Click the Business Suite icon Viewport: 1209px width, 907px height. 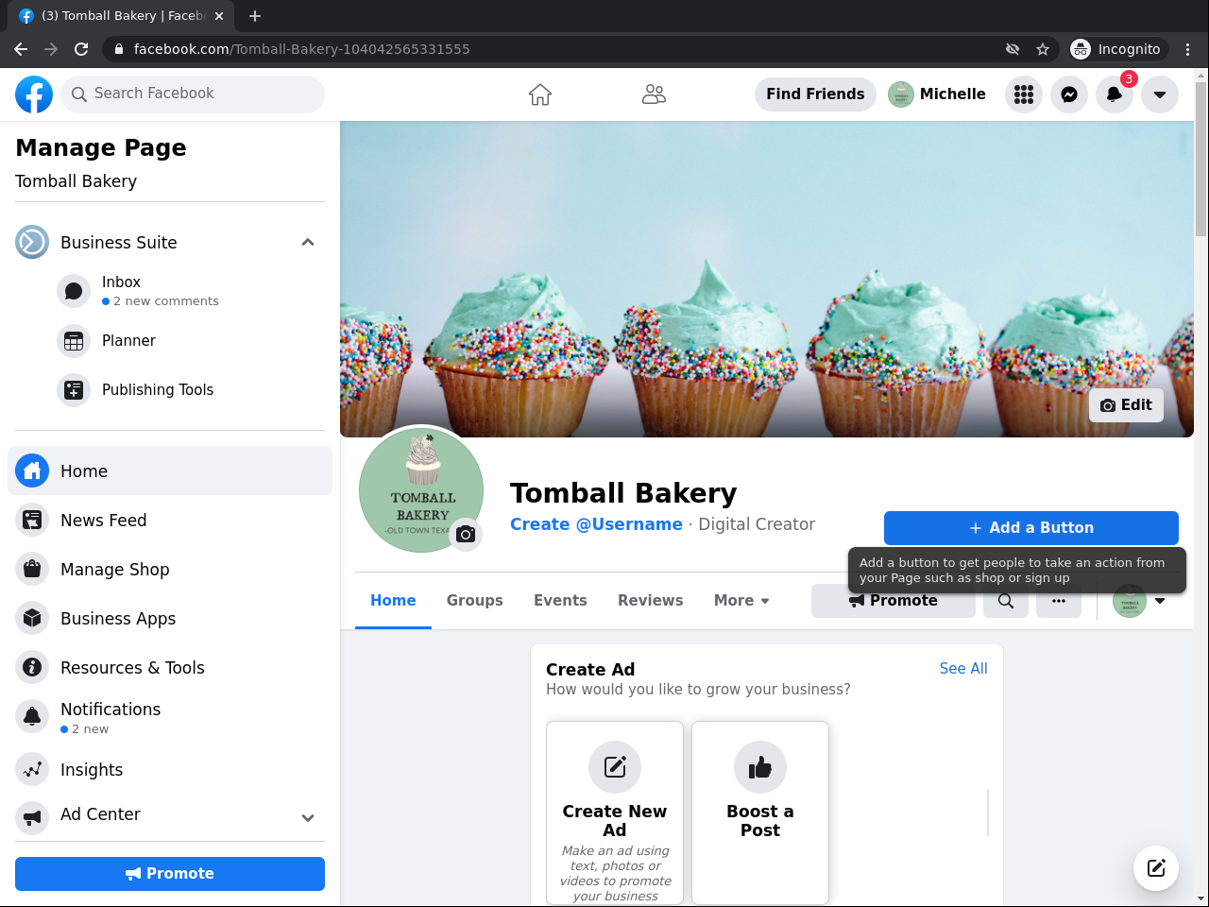tap(32, 242)
